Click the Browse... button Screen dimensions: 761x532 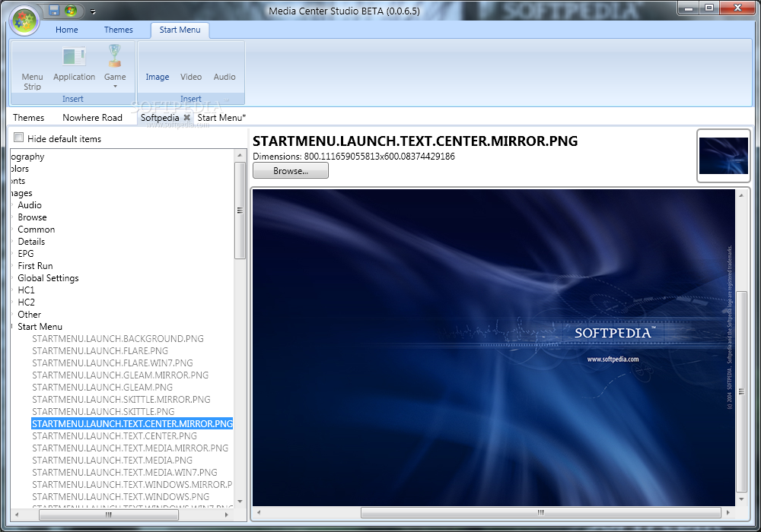pyautogui.click(x=290, y=170)
